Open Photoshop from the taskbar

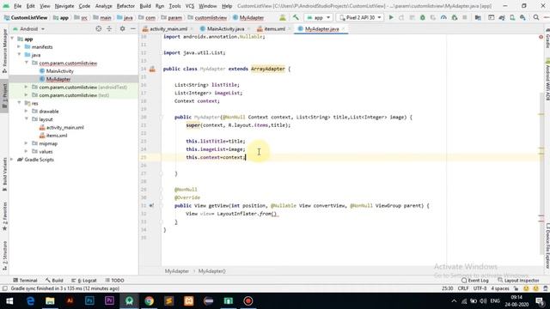(89, 301)
